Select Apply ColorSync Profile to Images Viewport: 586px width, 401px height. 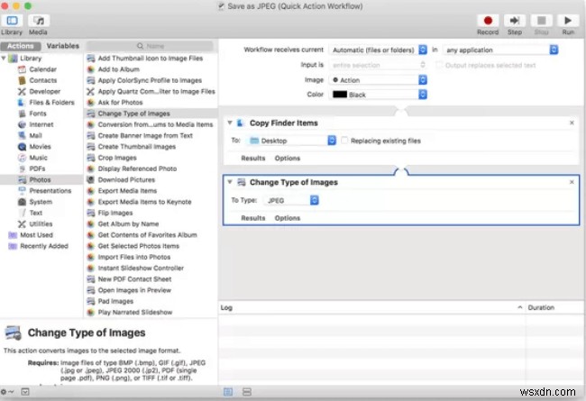coord(151,80)
